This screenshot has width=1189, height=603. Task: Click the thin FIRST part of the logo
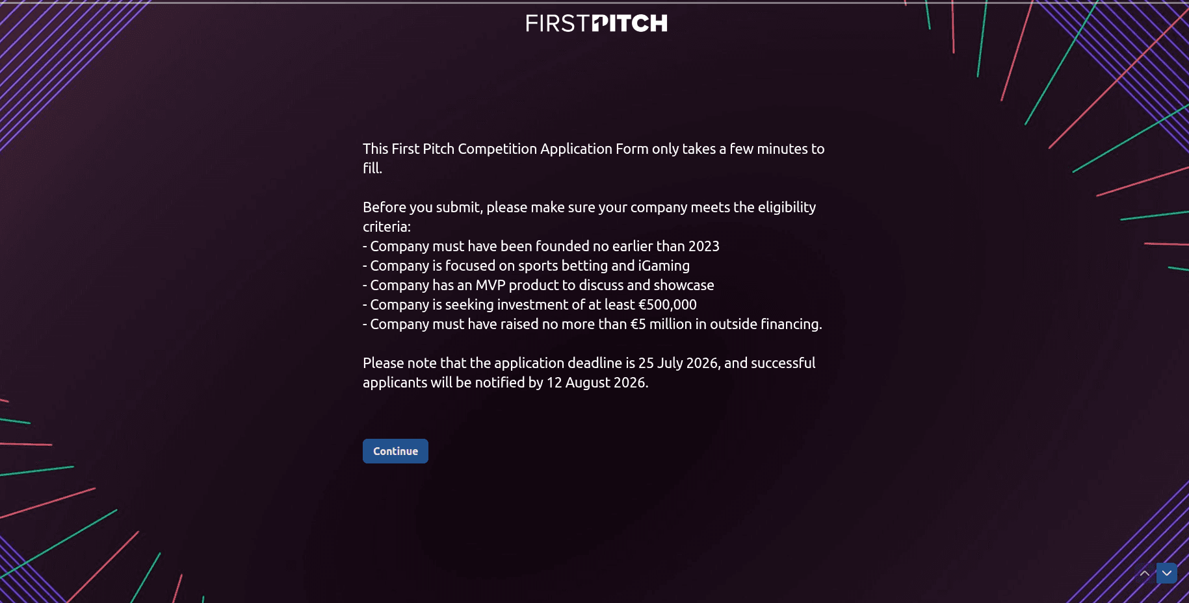pyautogui.click(x=558, y=23)
